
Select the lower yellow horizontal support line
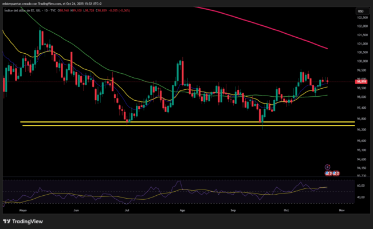172,125
